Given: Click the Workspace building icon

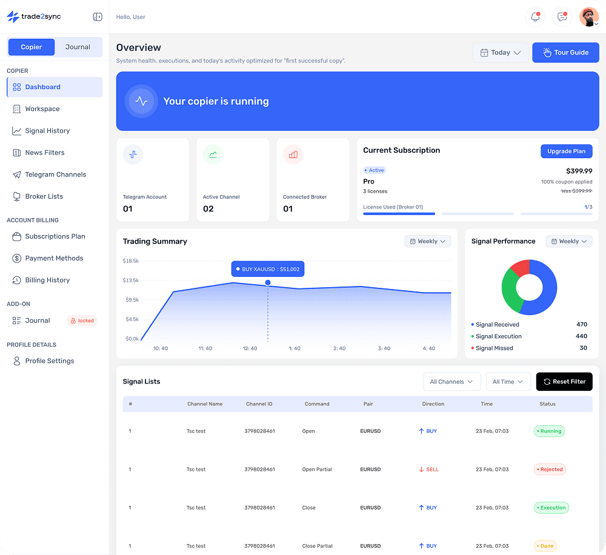Looking at the screenshot, I should point(16,109).
